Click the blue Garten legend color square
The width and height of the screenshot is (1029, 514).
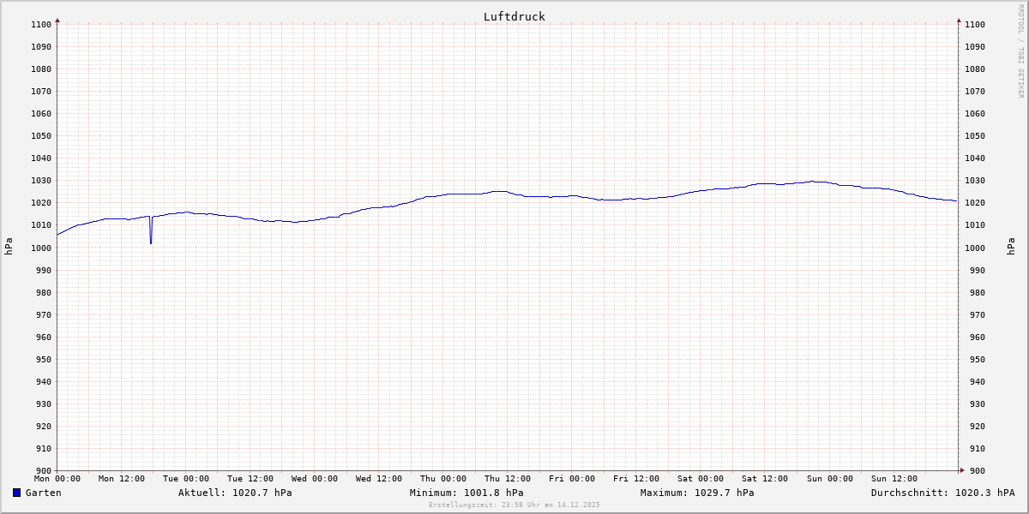click(16, 493)
